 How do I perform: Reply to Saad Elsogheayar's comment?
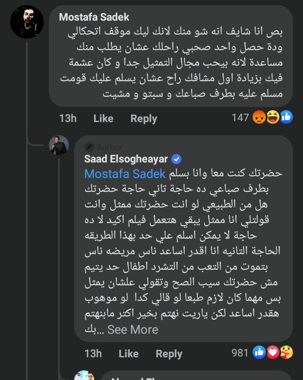[x=169, y=353]
